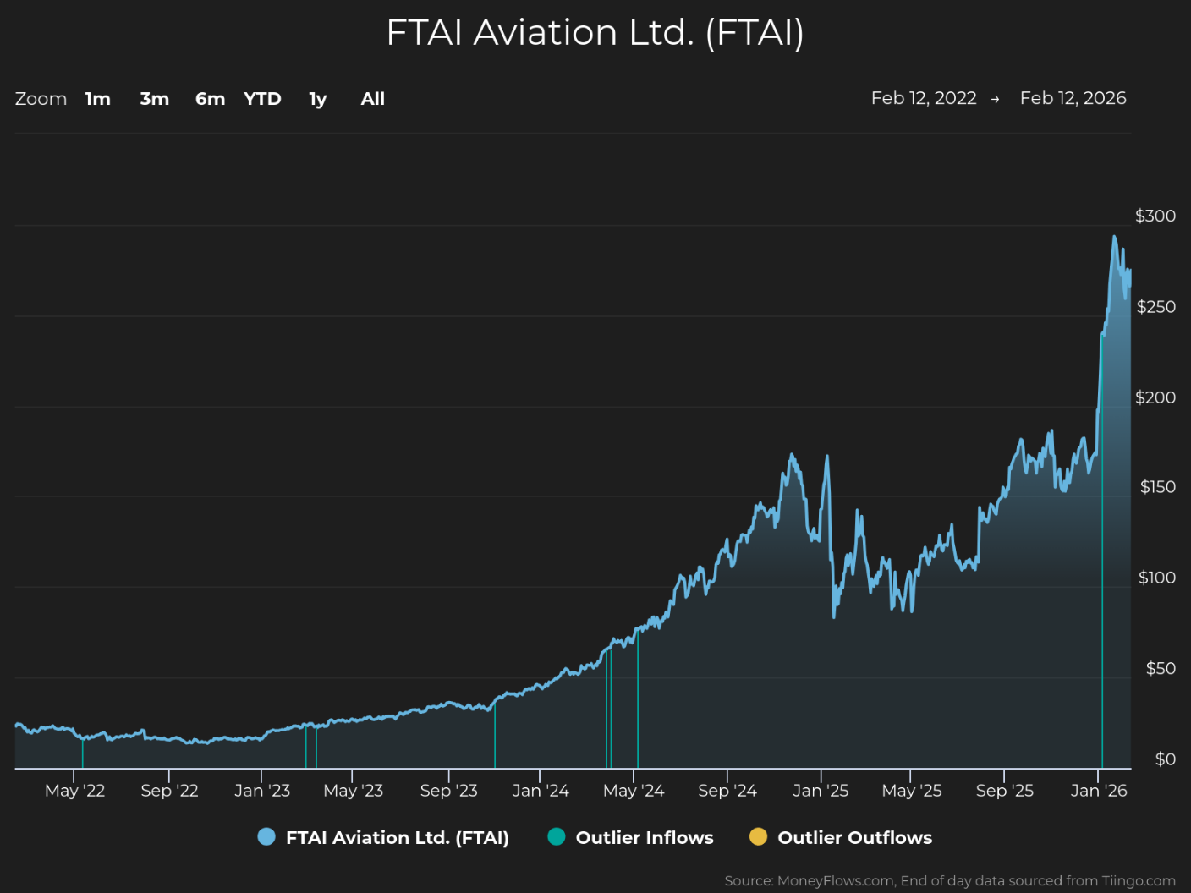Image resolution: width=1191 pixels, height=893 pixels.
Task: Click the Jan '26 x-axis label
Action: [1099, 790]
